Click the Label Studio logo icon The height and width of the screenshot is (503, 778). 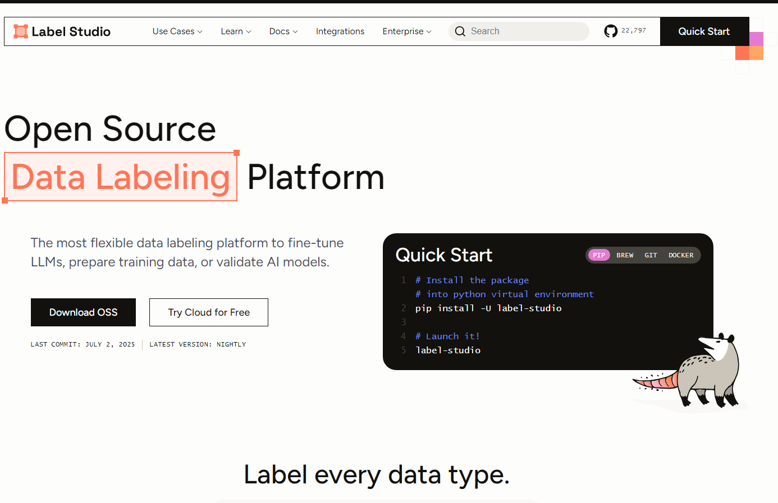point(21,31)
